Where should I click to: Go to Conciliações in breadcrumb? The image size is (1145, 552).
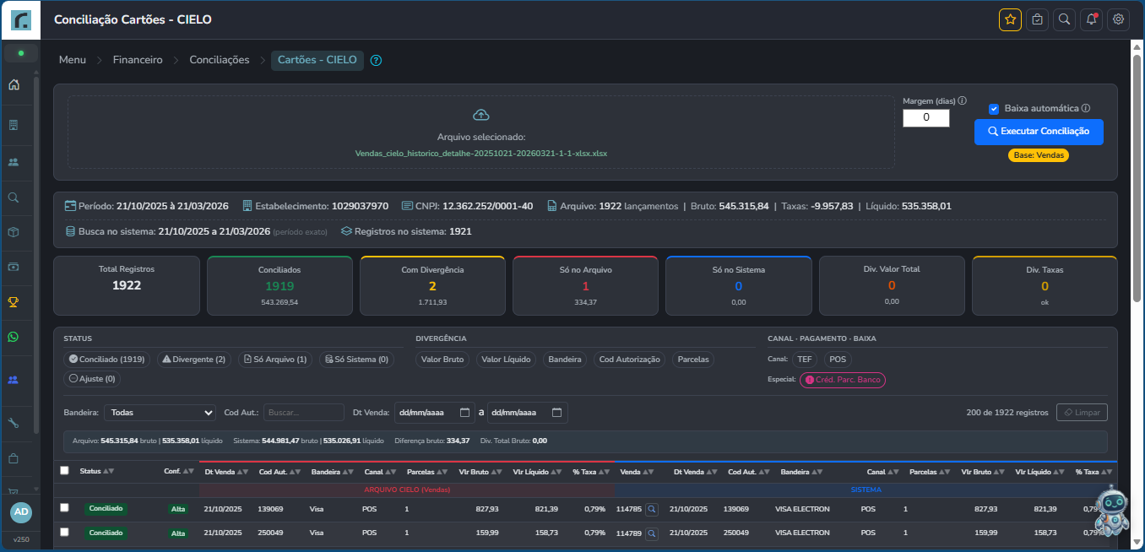pos(220,60)
